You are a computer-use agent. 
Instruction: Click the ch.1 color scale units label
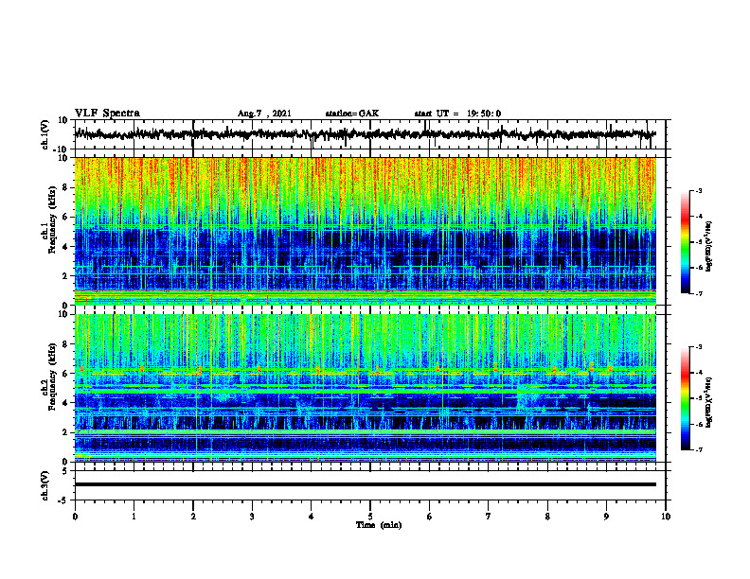click(x=710, y=246)
